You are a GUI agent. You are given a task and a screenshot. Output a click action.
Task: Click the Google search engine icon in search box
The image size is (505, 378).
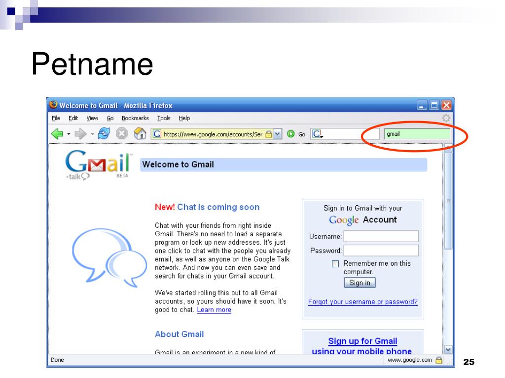pyautogui.click(x=317, y=134)
